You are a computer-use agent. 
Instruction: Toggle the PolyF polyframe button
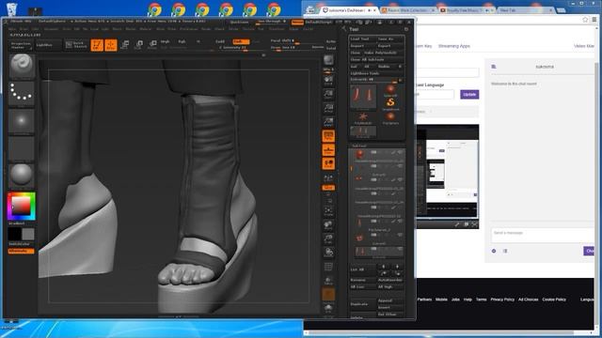coord(328,267)
